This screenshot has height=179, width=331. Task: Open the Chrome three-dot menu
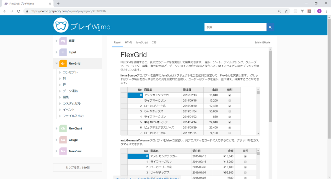[x=326, y=11]
